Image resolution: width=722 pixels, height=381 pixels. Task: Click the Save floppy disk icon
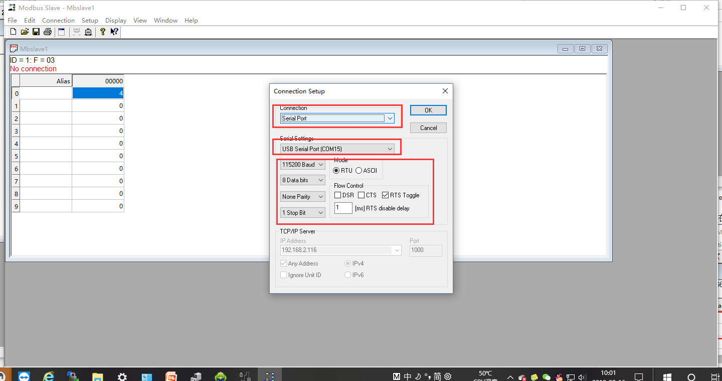(x=36, y=32)
